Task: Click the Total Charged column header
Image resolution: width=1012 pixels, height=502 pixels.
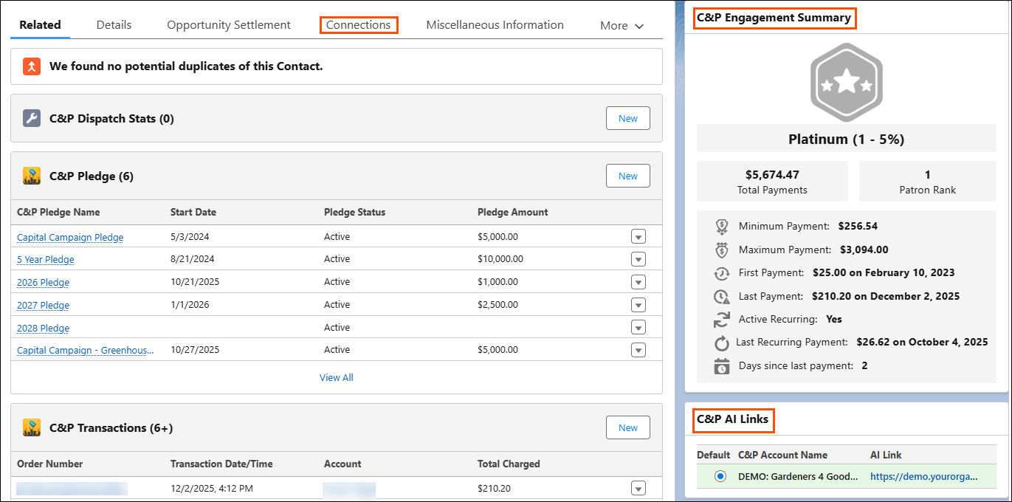Action: coord(509,464)
